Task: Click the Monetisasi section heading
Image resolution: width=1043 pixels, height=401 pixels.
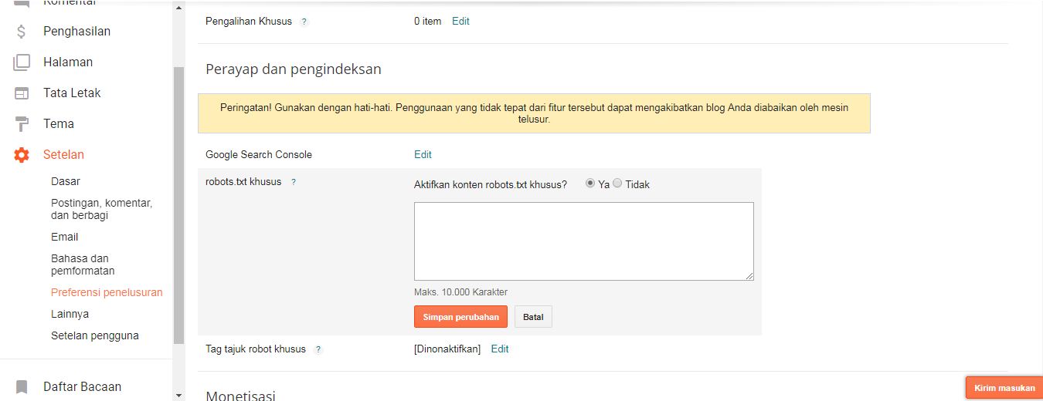Action: pyautogui.click(x=240, y=395)
